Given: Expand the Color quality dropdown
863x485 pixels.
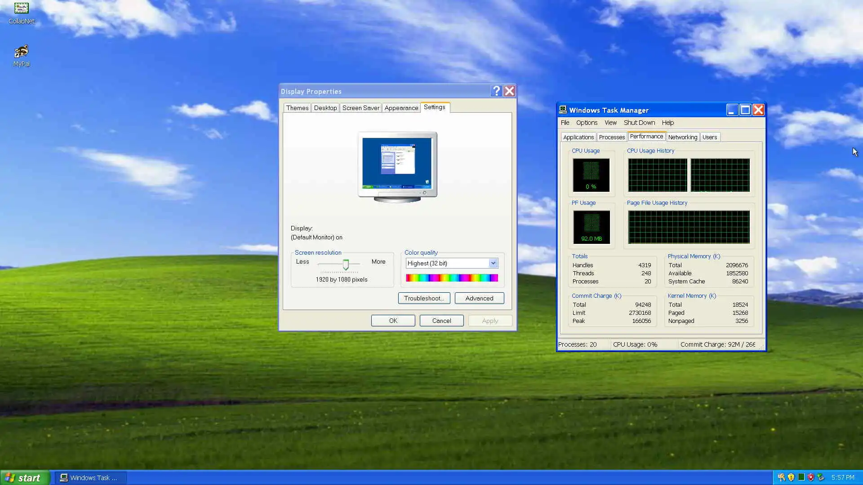Looking at the screenshot, I should pyautogui.click(x=493, y=263).
